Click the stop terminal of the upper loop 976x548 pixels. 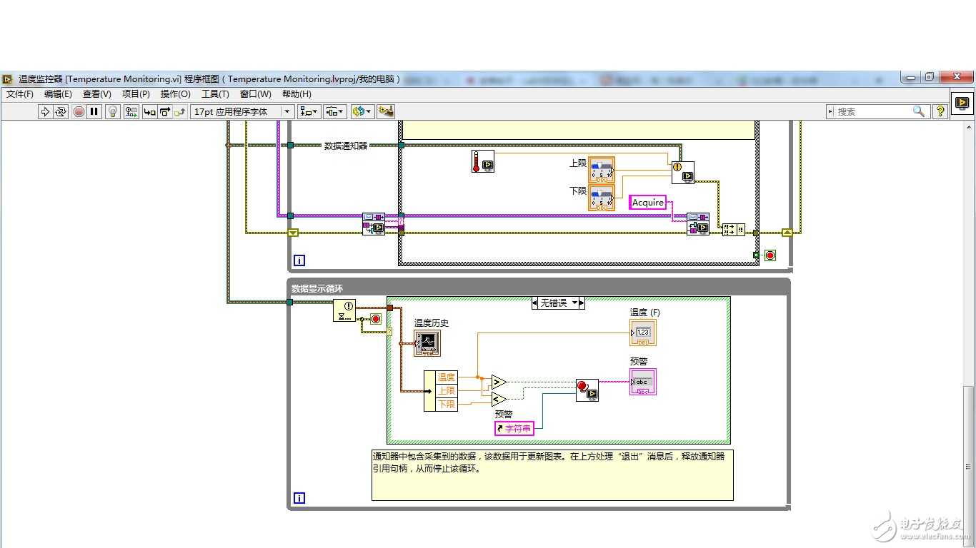tap(770, 255)
